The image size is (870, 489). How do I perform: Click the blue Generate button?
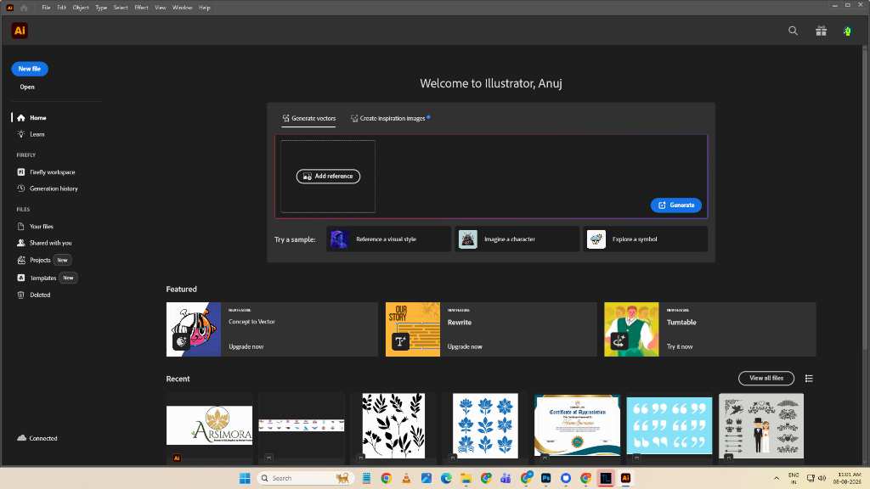[675, 205]
